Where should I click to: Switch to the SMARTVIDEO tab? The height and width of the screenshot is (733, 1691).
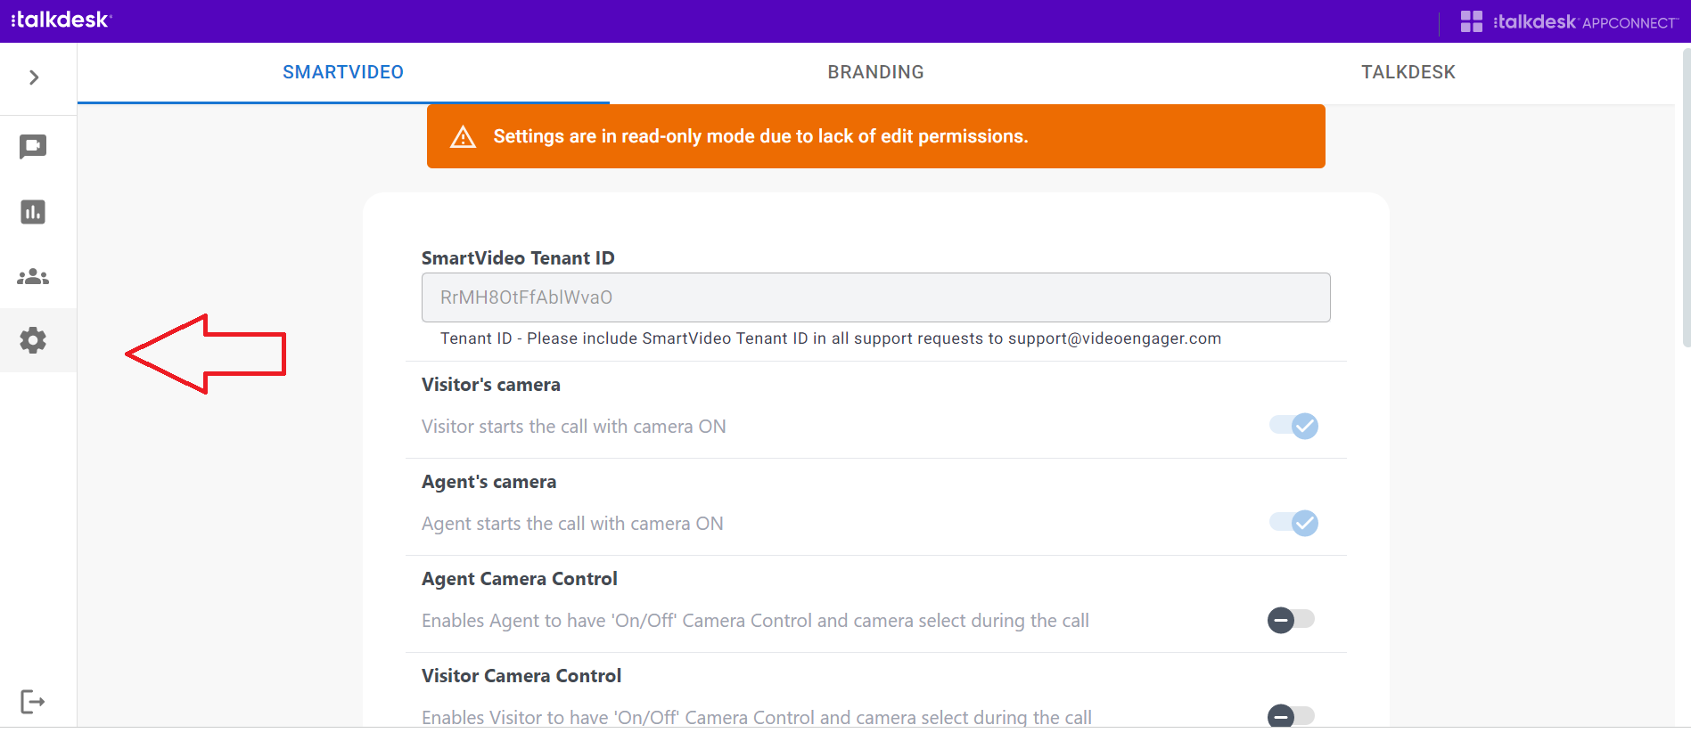pos(343,72)
